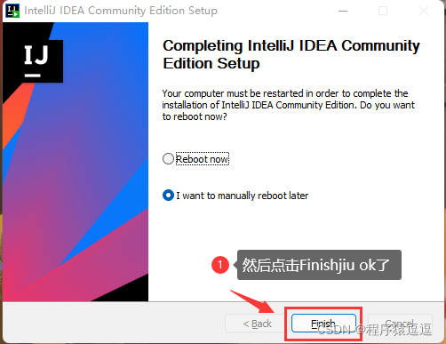
Task: Click the disabled maximize window button
Action: click(383, 11)
